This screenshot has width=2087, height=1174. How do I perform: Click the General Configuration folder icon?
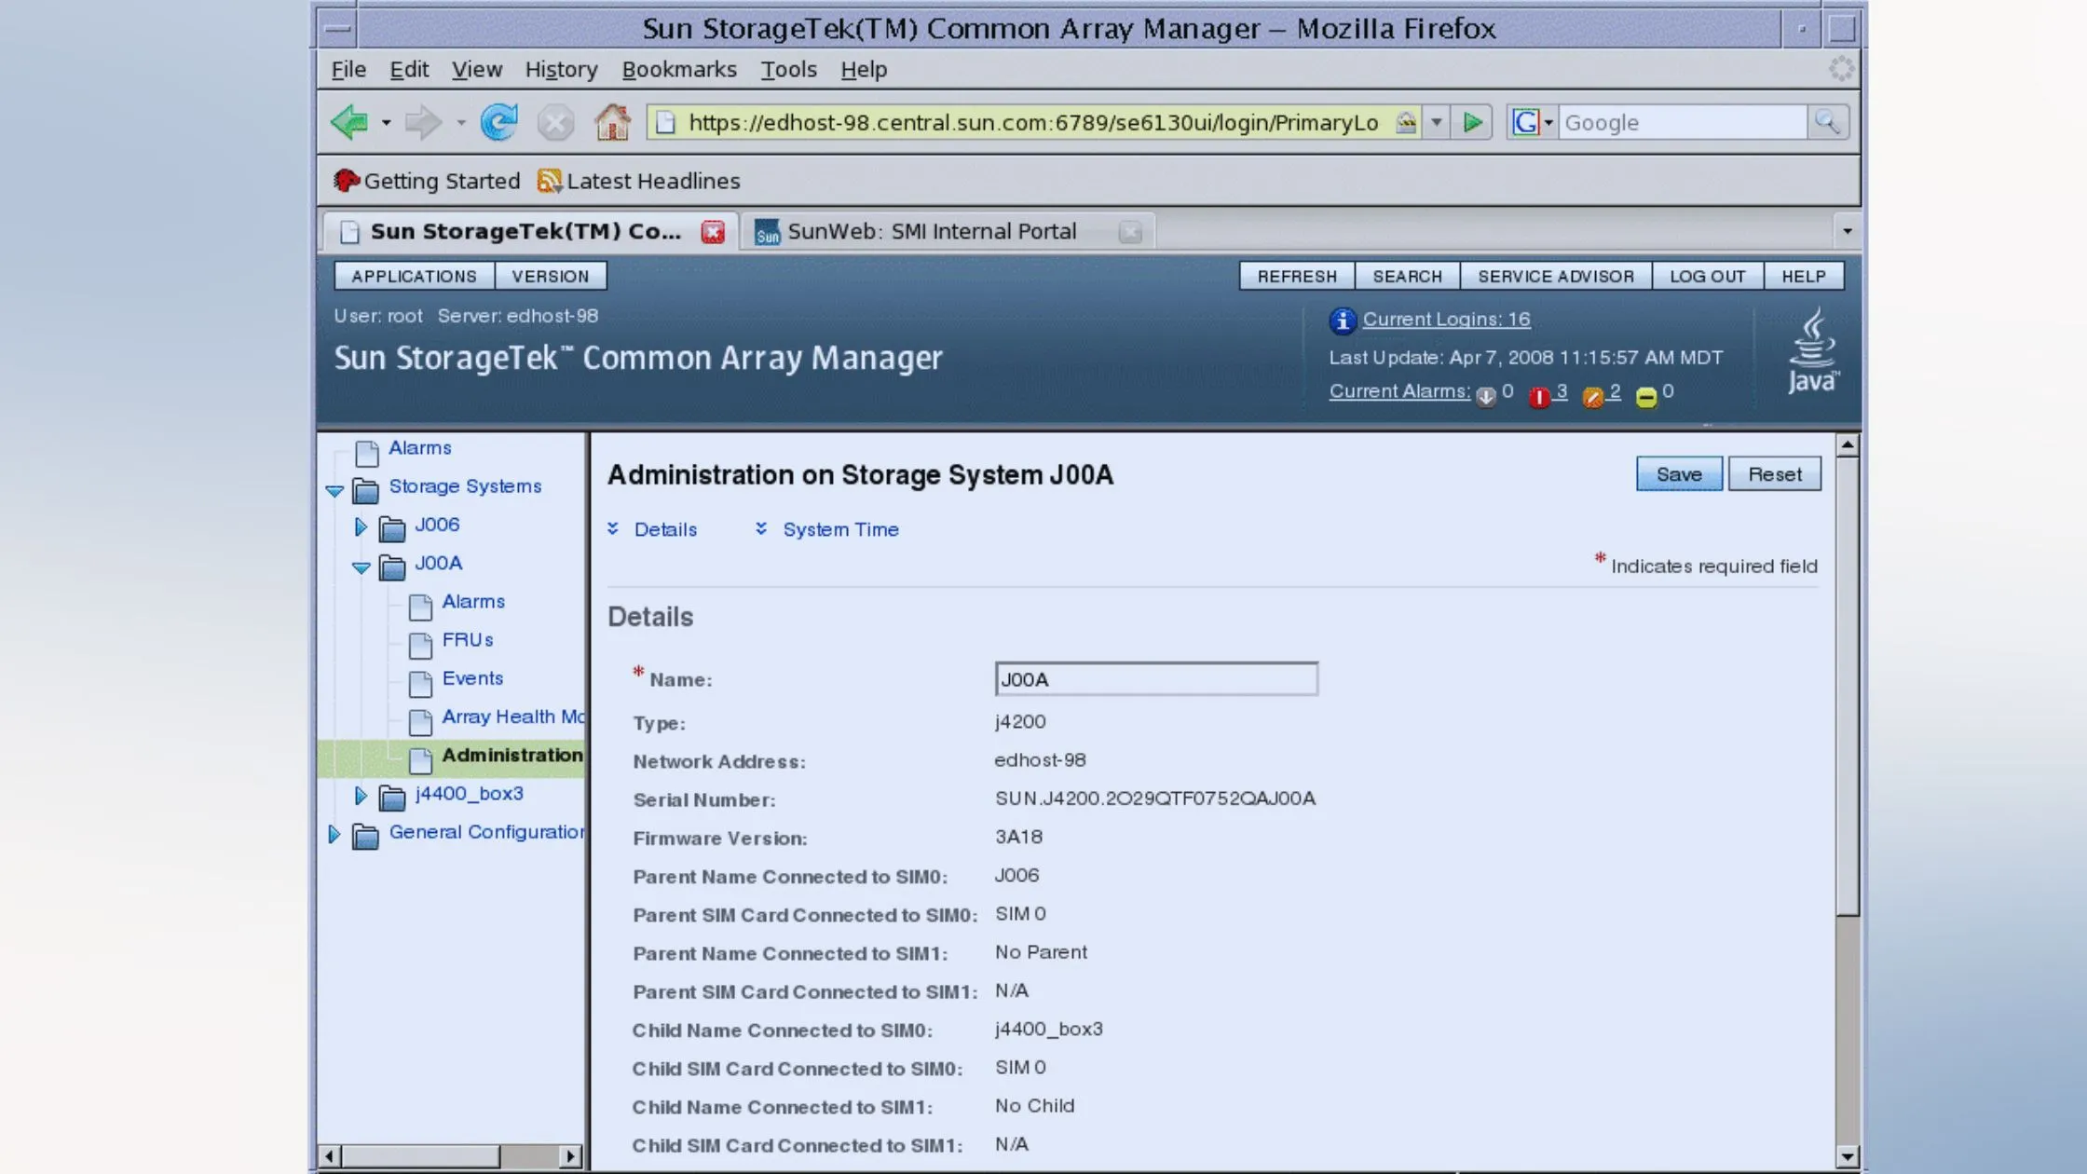(365, 836)
